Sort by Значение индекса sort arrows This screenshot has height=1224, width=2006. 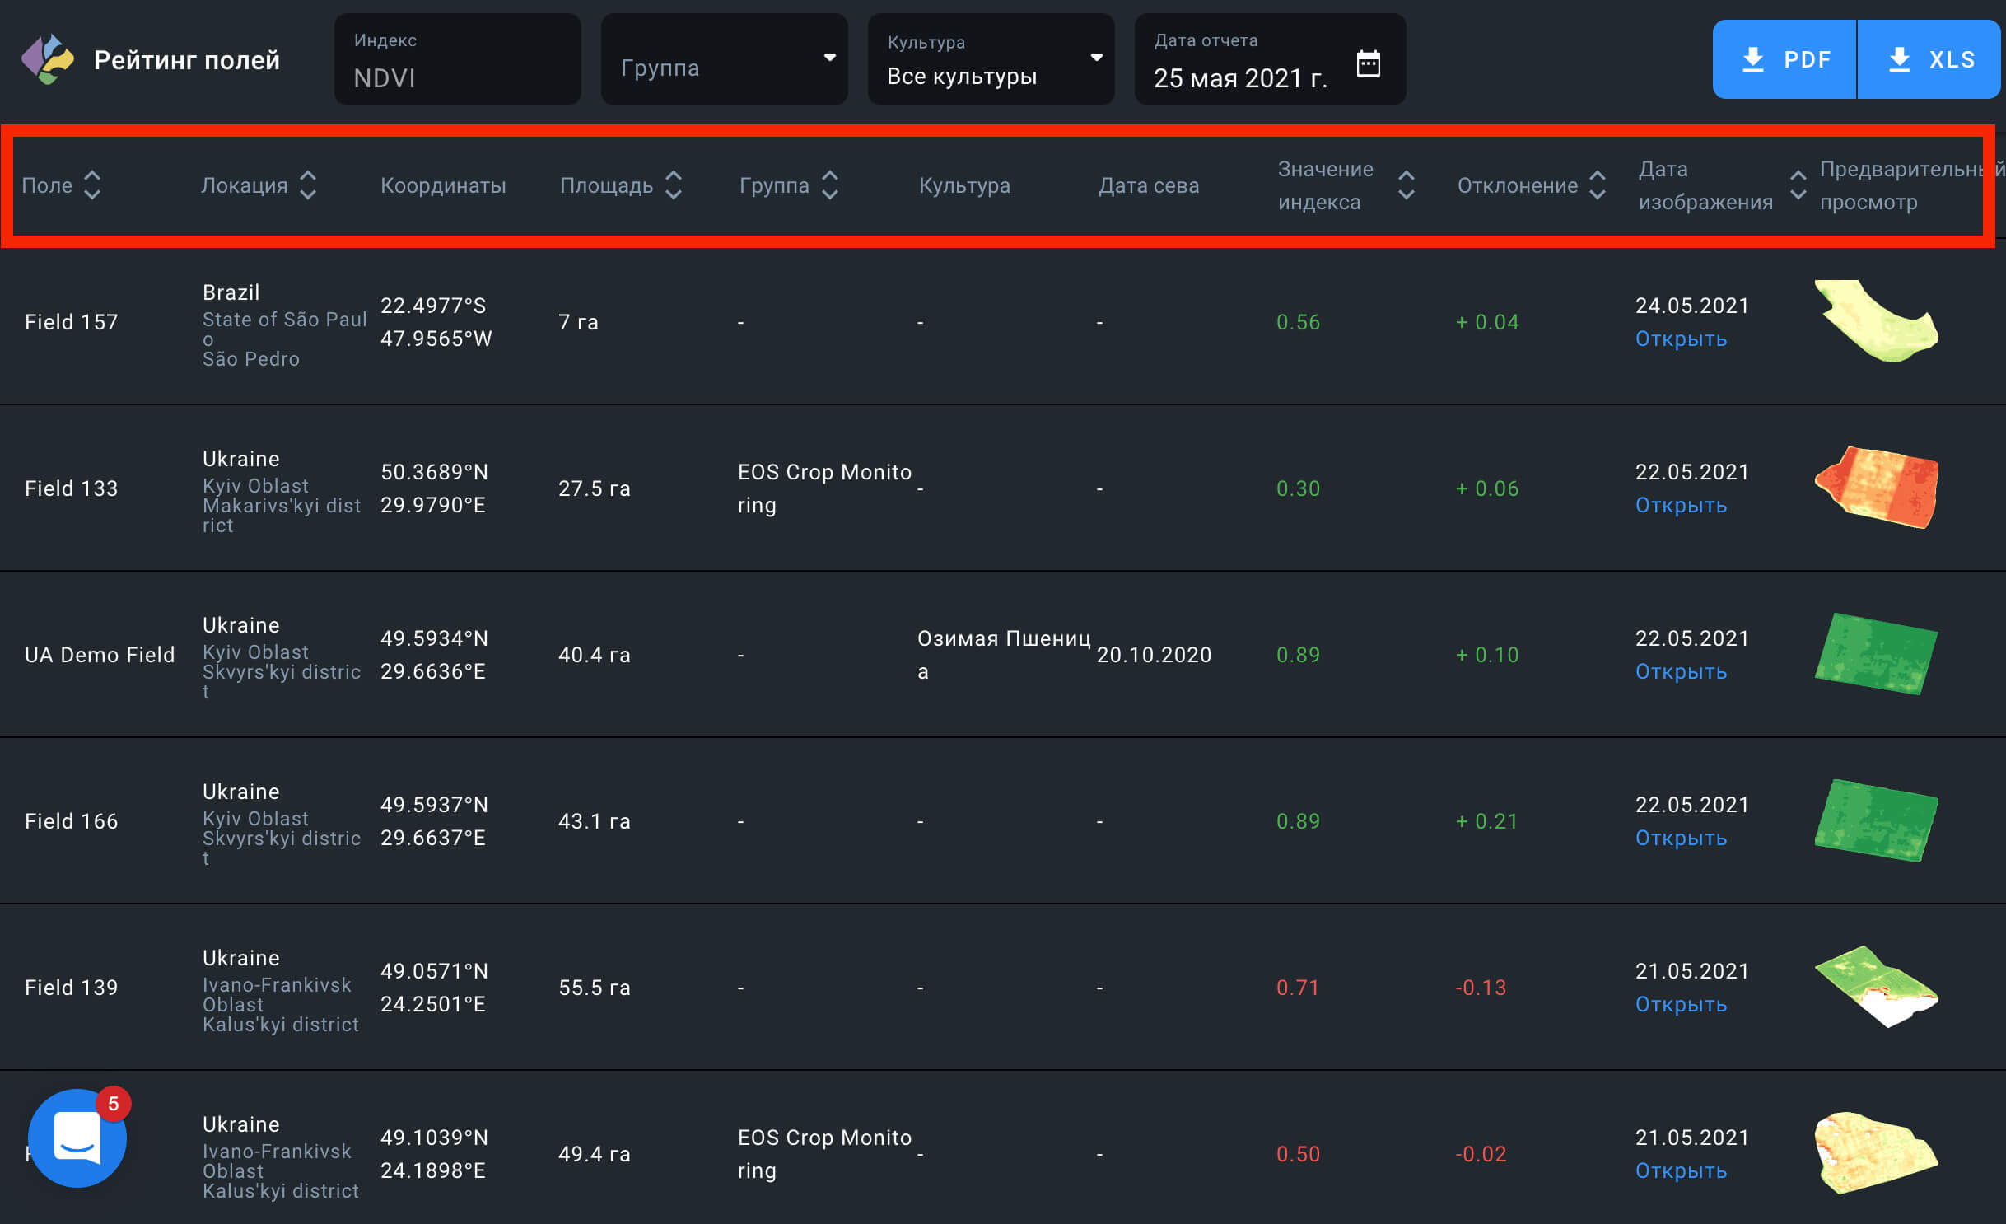tap(1407, 185)
